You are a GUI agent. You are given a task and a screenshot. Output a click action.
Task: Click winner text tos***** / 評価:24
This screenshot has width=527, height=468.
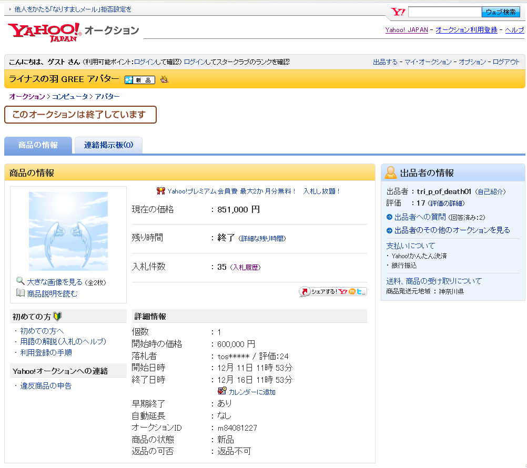pos(253,356)
